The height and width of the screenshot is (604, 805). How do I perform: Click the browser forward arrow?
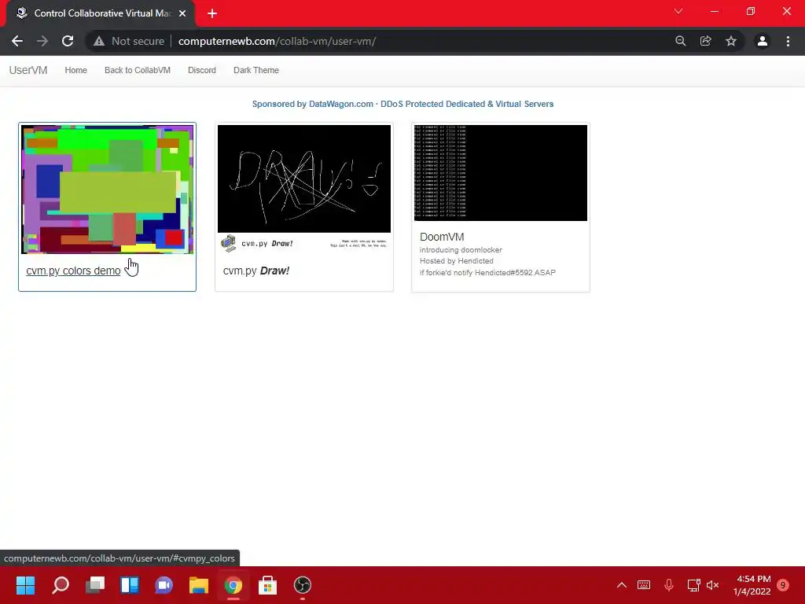pyautogui.click(x=42, y=41)
